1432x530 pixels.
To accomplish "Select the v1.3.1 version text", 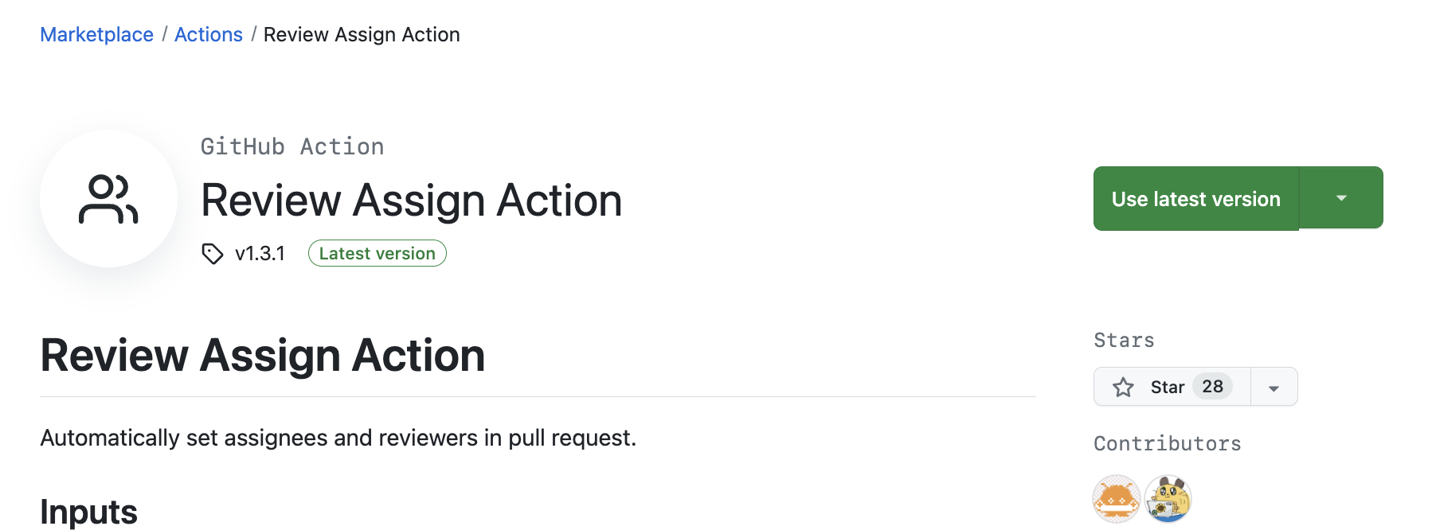I will (x=260, y=254).
